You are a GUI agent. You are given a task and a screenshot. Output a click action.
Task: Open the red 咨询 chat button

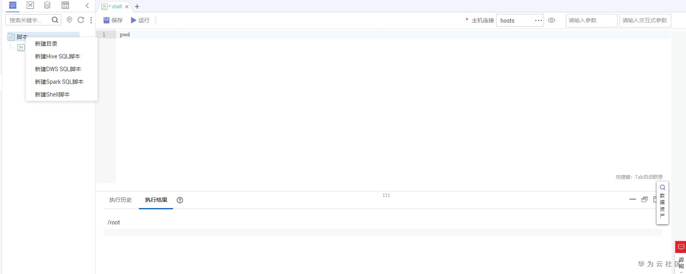pos(681,247)
